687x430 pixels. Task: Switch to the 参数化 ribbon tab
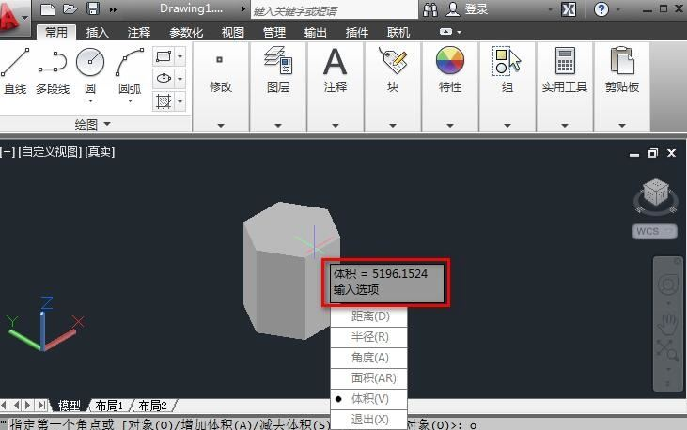click(186, 33)
